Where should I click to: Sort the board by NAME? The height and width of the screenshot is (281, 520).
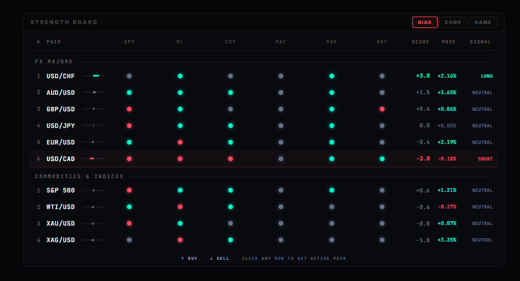(483, 22)
